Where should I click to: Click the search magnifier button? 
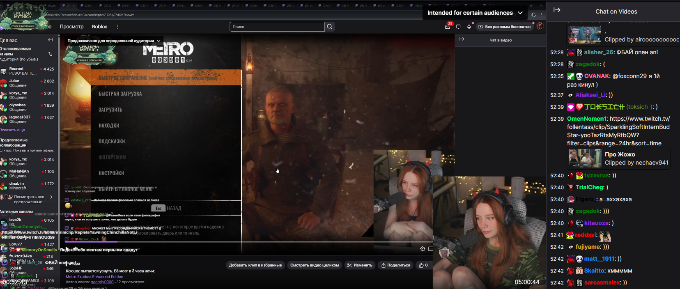coord(329,27)
